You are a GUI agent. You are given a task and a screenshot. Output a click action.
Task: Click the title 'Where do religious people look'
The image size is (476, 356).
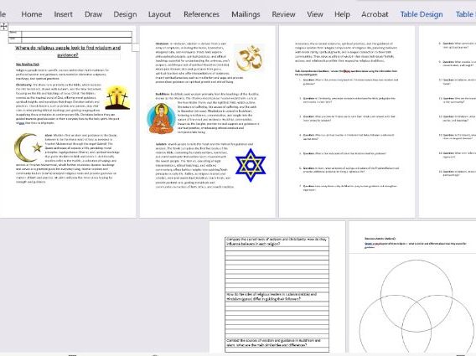[x=68, y=51]
